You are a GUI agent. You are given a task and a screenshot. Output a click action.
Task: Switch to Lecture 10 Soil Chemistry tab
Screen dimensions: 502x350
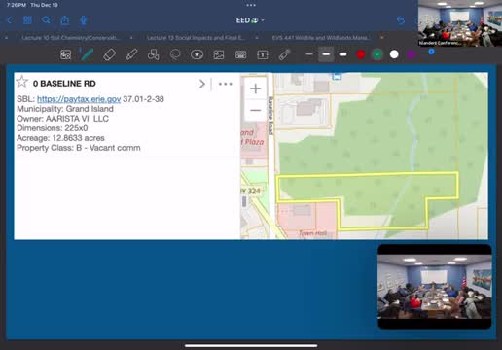coord(70,38)
